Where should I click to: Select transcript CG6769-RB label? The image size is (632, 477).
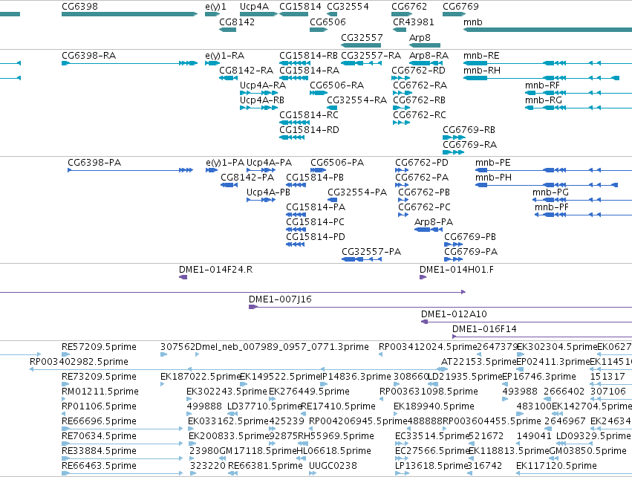(469, 130)
